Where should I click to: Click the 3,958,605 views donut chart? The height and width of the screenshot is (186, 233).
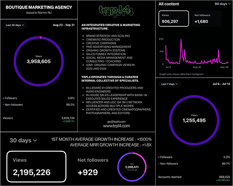pyautogui.click(x=39, y=61)
